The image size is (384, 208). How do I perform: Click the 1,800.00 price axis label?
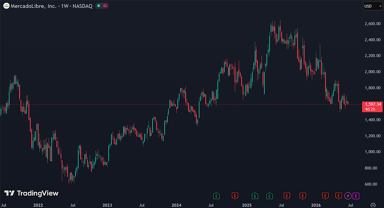click(373, 88)
